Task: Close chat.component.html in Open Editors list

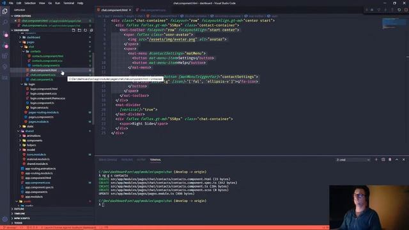Action: [15, 20]
